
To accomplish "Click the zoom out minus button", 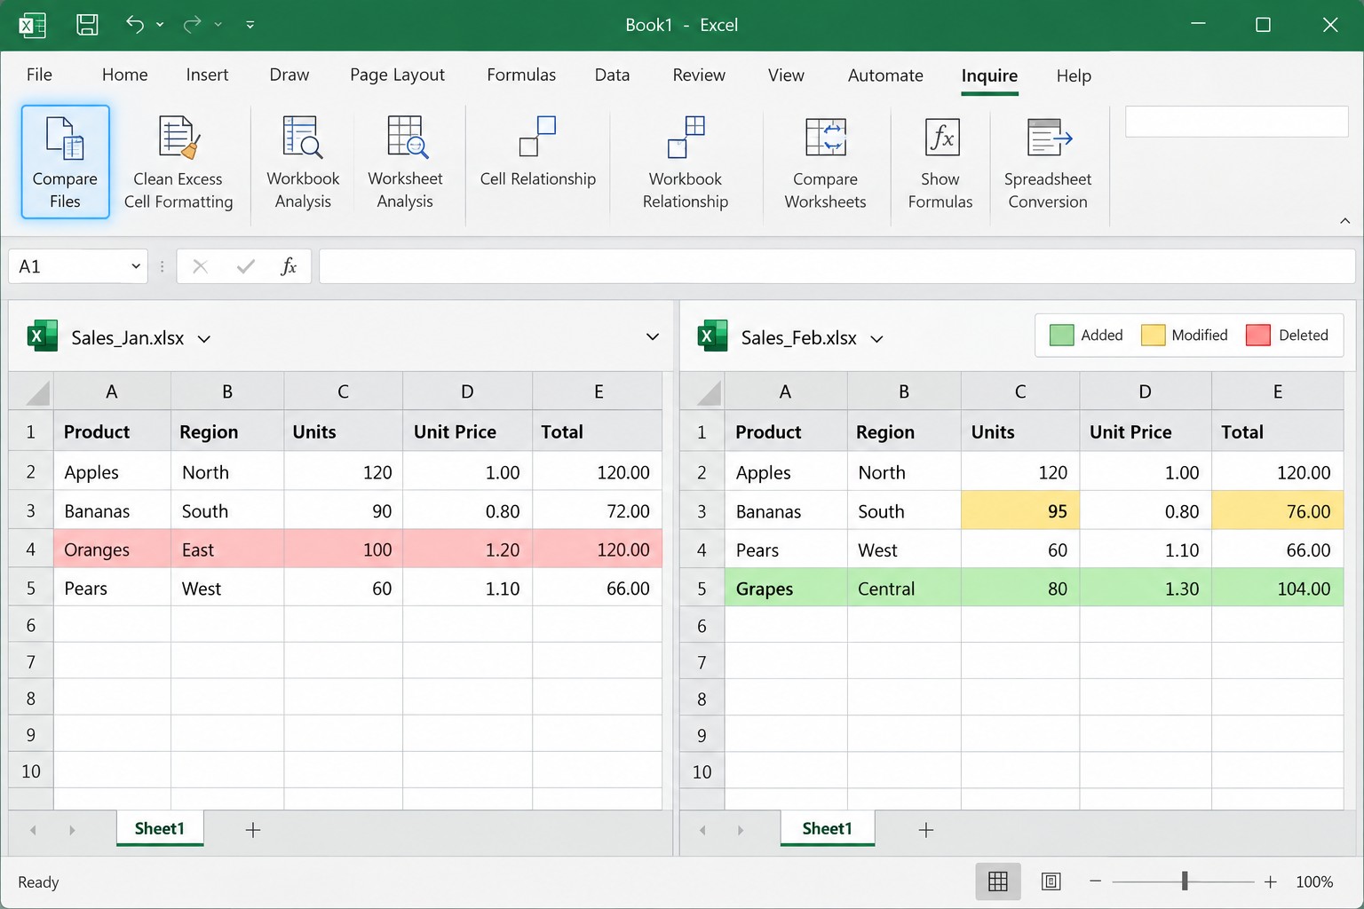I will pyautogui.click(x=1096, y=881).
